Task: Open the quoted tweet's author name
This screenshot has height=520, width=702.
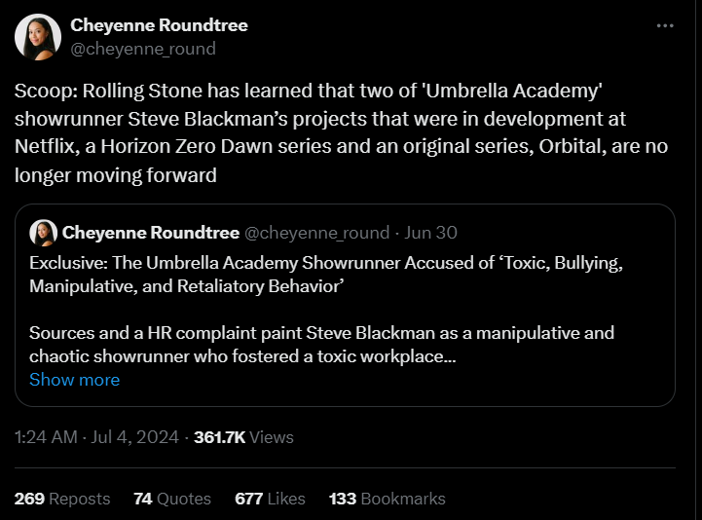Action: pyautogui.click(x=149, y=233)
